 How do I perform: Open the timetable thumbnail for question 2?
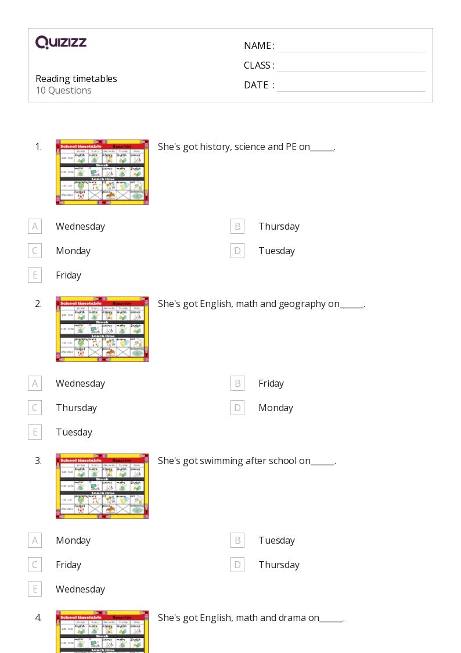(102, 329)
